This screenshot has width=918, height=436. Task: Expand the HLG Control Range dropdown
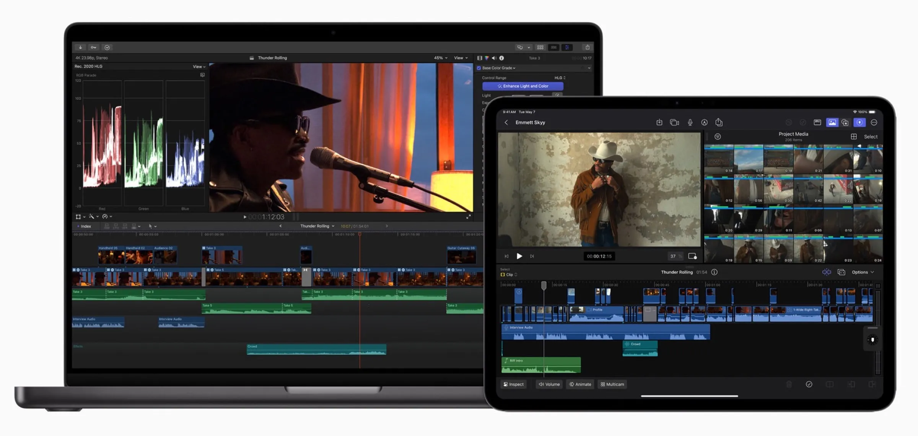point(560,77)
